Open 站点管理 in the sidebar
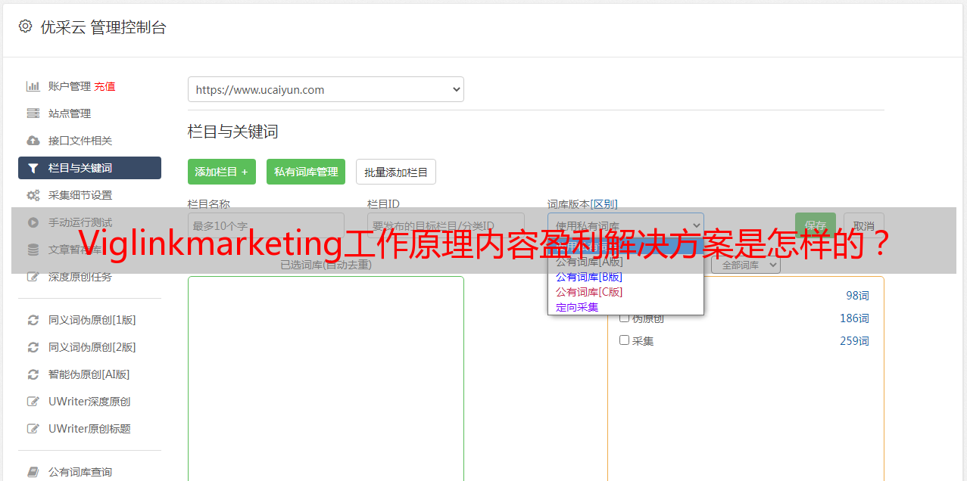This screenshot has width=967, height=481. [x=70, y=113]
